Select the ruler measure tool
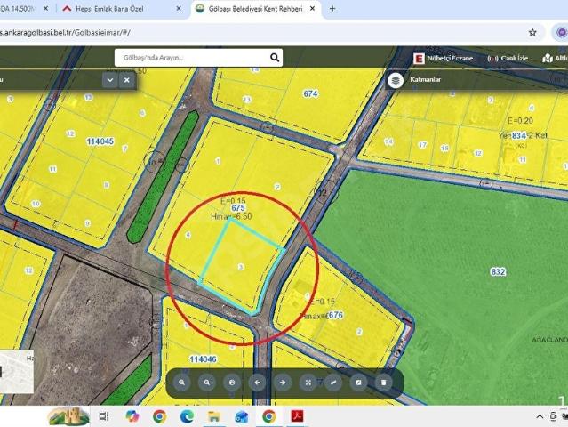The width and height of the screenshot is (568, 427). pyautogui.click(x=333, y=383)
